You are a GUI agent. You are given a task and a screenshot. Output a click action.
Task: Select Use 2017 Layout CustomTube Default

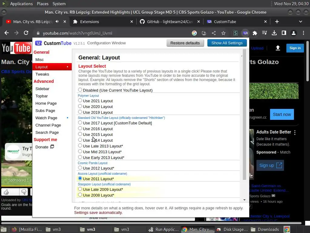[x=80, y=123]
